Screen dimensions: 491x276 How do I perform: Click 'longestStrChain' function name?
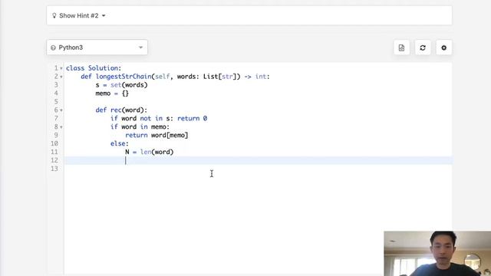[124, 77]
